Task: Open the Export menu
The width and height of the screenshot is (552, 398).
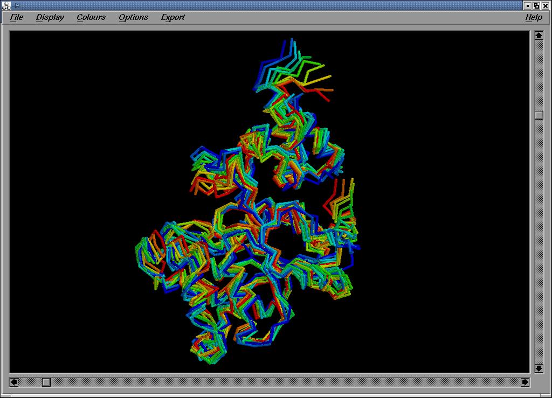Action: coord(172,17)
